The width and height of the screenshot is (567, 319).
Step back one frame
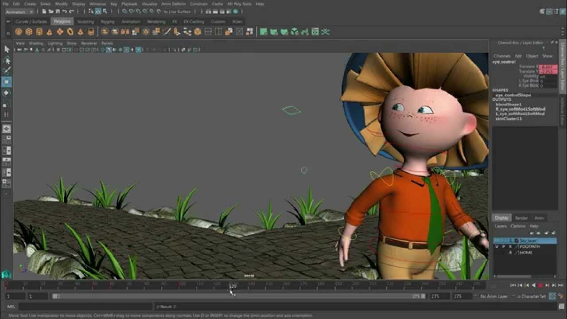pos(520,286)
